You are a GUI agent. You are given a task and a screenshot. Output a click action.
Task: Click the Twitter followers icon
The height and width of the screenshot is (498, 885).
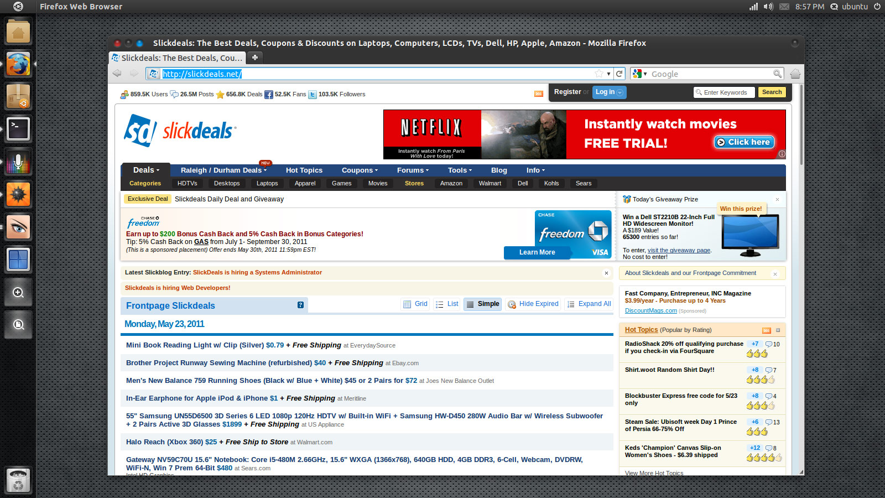313,95
